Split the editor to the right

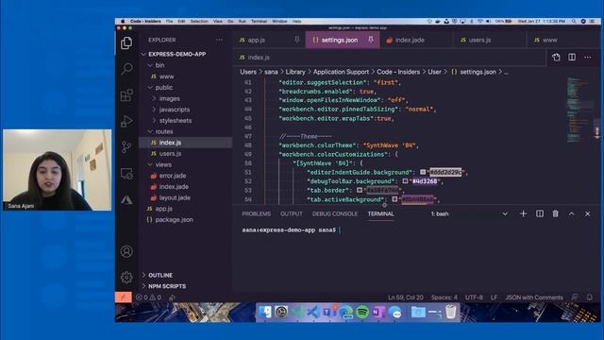click(x=572, y=58)
